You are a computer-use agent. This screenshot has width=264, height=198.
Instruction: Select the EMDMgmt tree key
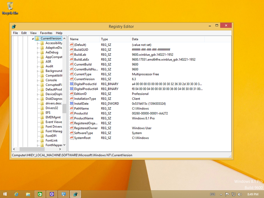(53, 117)
